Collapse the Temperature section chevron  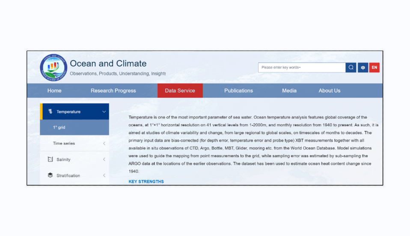tap(104, 112)
